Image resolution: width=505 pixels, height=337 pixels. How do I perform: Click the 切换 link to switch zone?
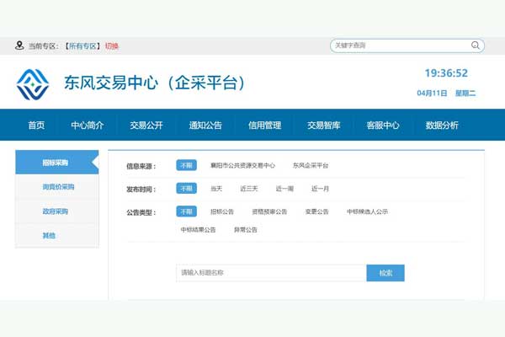[x=111, y=46]
